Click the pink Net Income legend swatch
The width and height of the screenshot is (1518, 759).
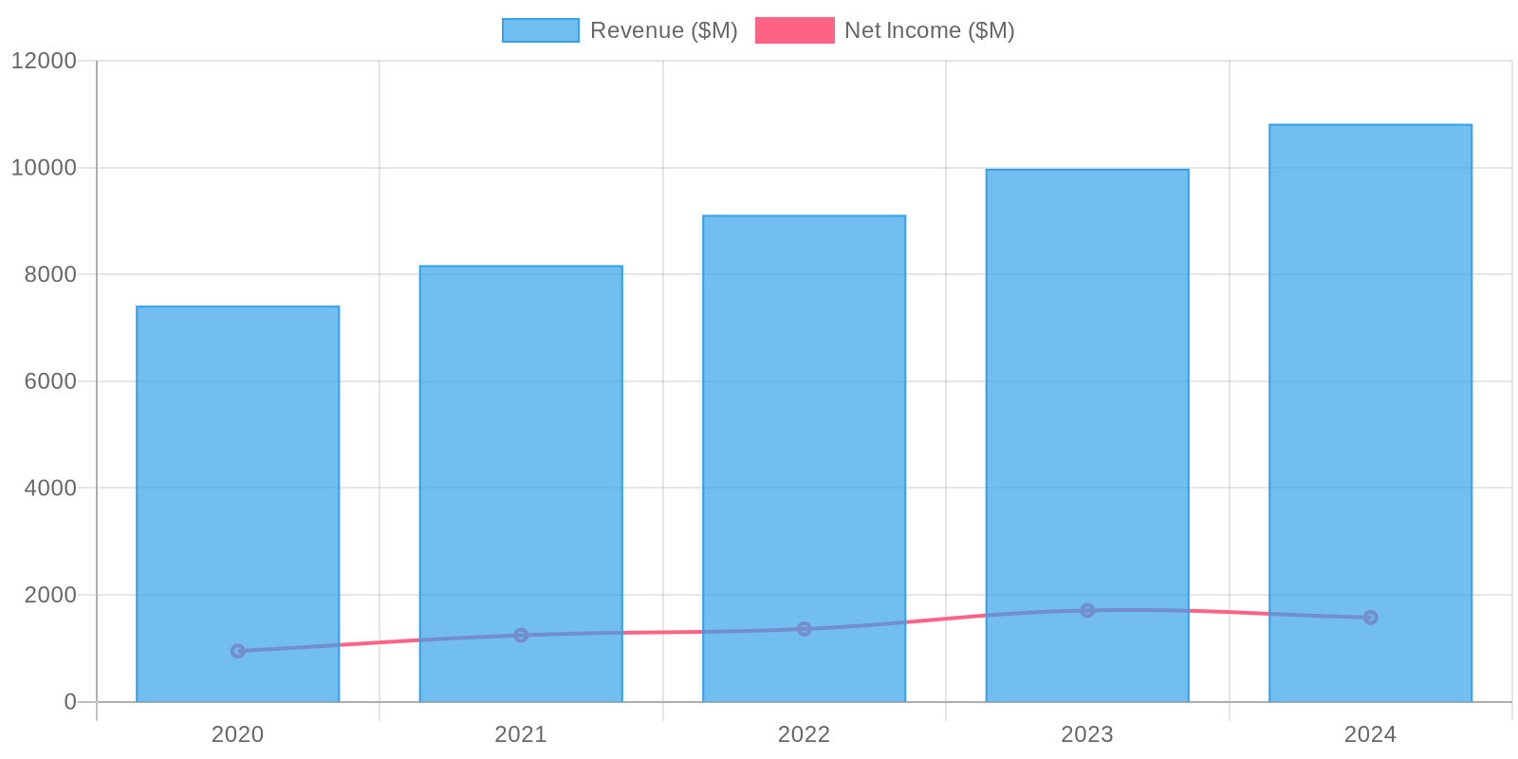click(x=794, y=30)
